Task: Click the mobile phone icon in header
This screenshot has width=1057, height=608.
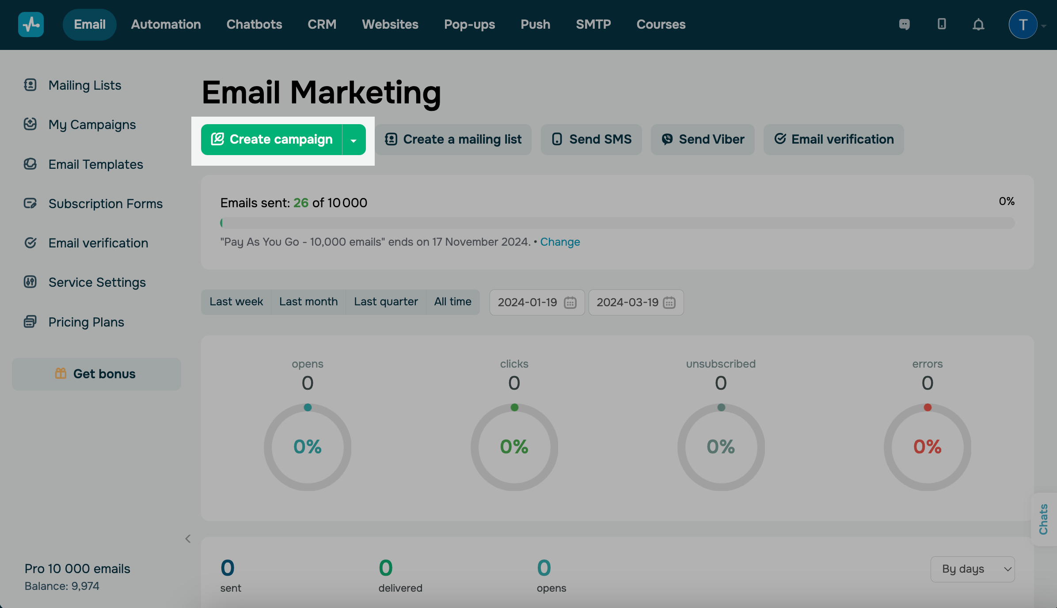Action: 942,24
